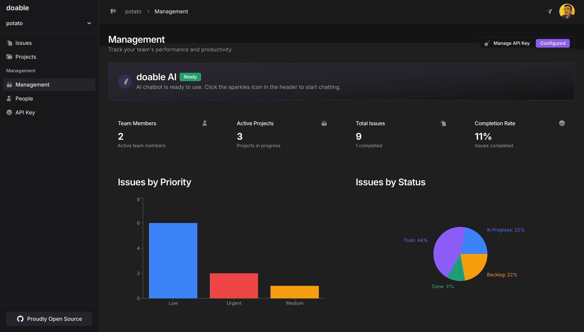
Task: Select the People sidebar item
Action: [x=24, y=99]
